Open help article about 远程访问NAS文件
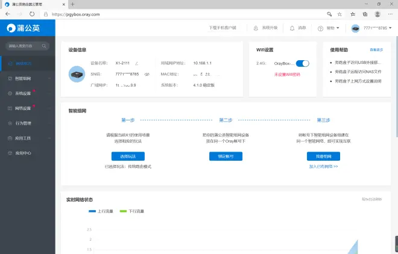 (358, 72)
